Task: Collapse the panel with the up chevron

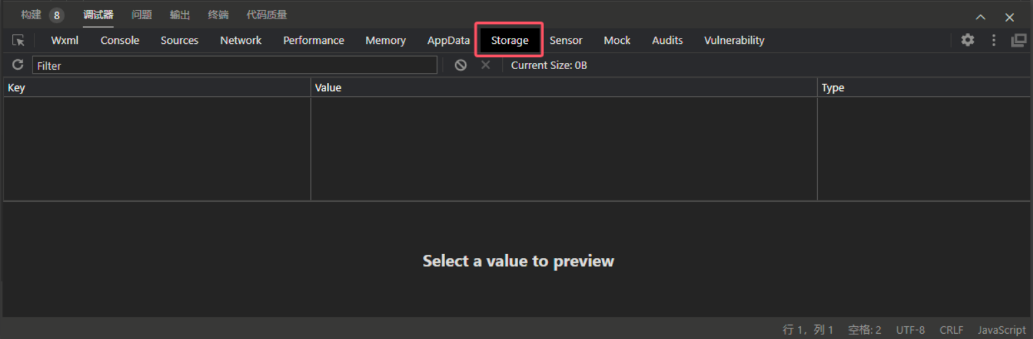Action: (981, 17)
